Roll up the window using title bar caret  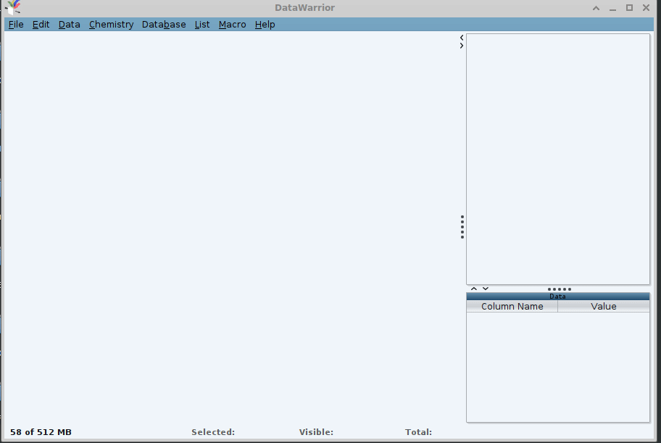click(596, 8)
